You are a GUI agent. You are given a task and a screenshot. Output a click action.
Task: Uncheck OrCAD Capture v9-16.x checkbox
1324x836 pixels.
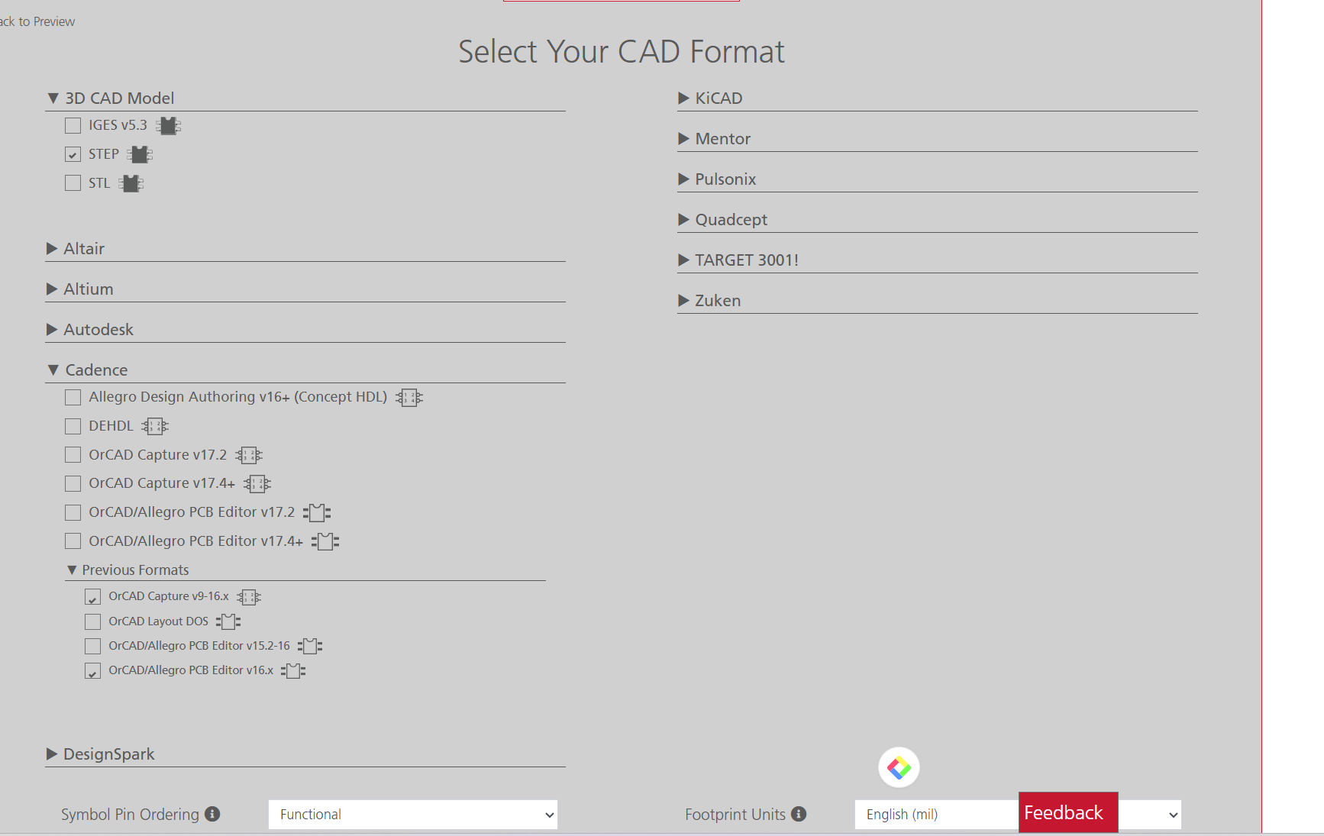92,597
